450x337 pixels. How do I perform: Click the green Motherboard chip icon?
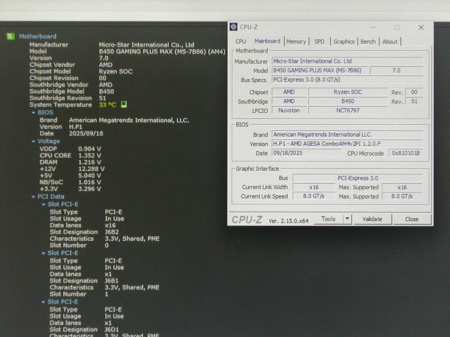click(x=10, y=36)
